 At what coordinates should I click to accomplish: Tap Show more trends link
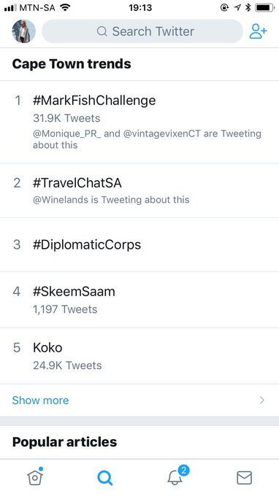point(41,400)
